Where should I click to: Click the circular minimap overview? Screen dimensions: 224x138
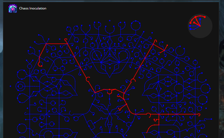pyautogui.click(x=200, y=26)
